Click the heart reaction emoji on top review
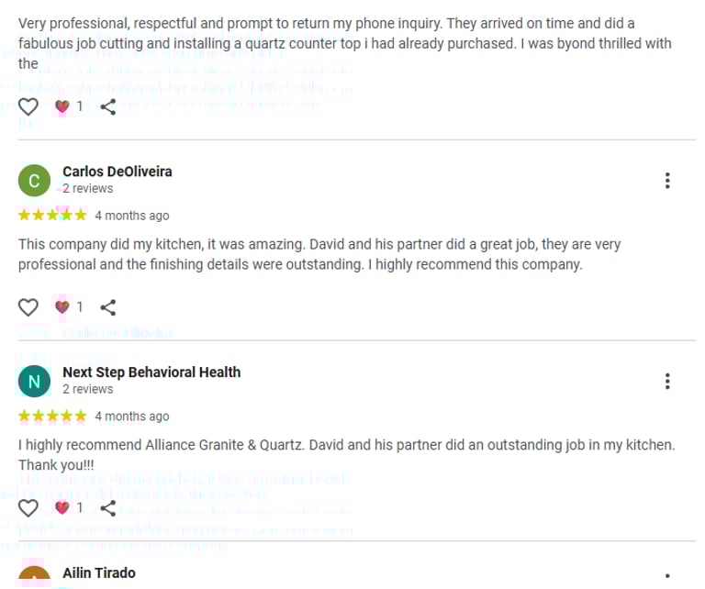The width and height of the screenshot is (705, 589). coord(62,106)
